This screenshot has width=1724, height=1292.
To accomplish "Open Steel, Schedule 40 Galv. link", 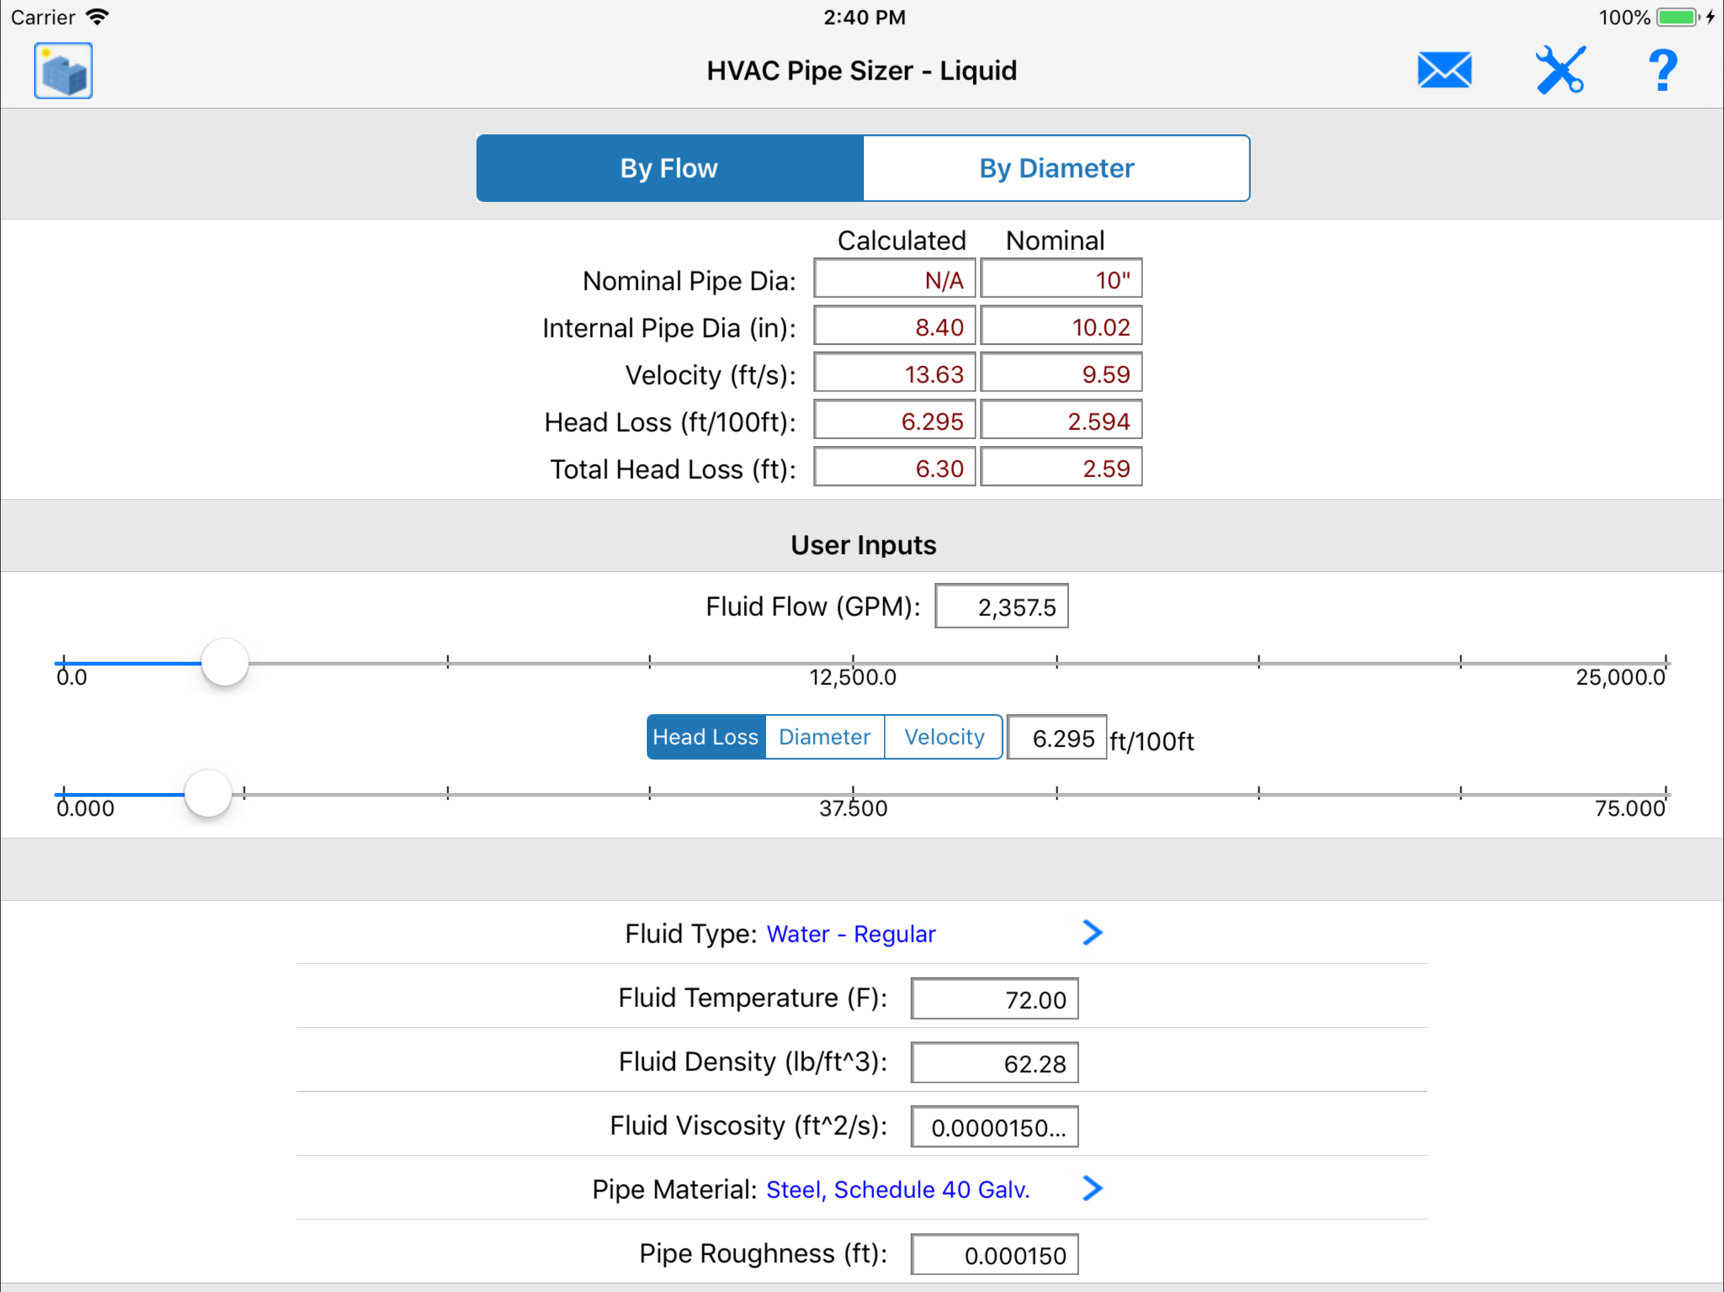I will pyautogui.click(x=898, y=1189).
